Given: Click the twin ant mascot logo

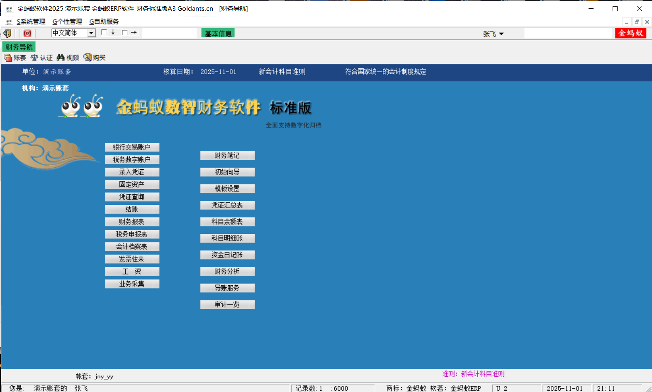Looking at the screenshot, I should [x=82, y=106].
